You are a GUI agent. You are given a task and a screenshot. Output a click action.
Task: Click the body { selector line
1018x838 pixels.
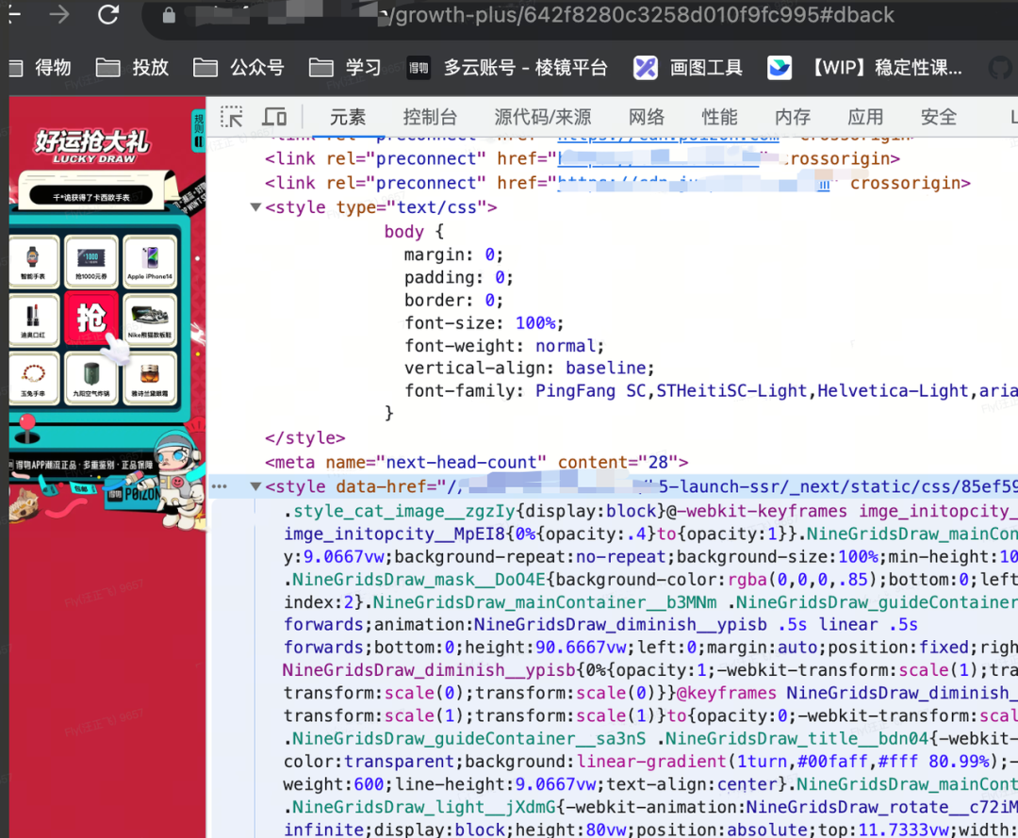[414, 232]
